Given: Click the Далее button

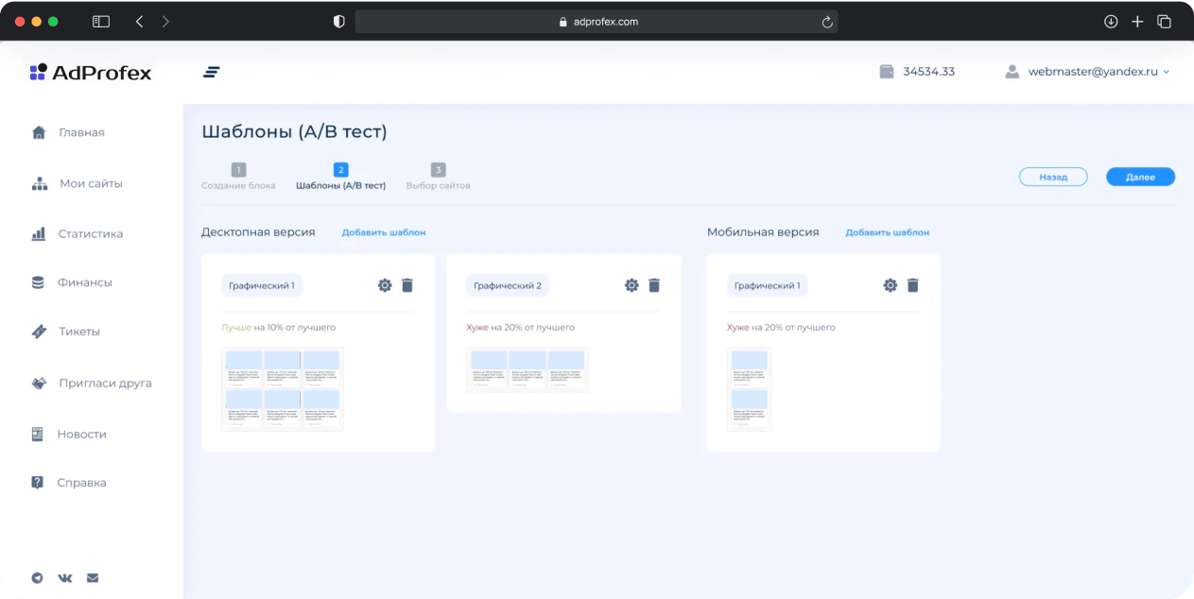Looking at the screenshot, I should click(x=1140, y=177).
